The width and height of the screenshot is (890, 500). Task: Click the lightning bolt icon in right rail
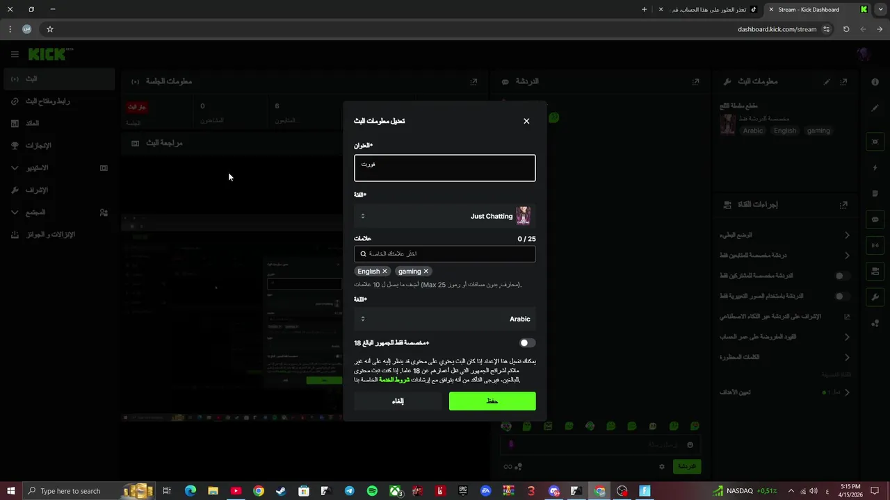tap(875, 168)
